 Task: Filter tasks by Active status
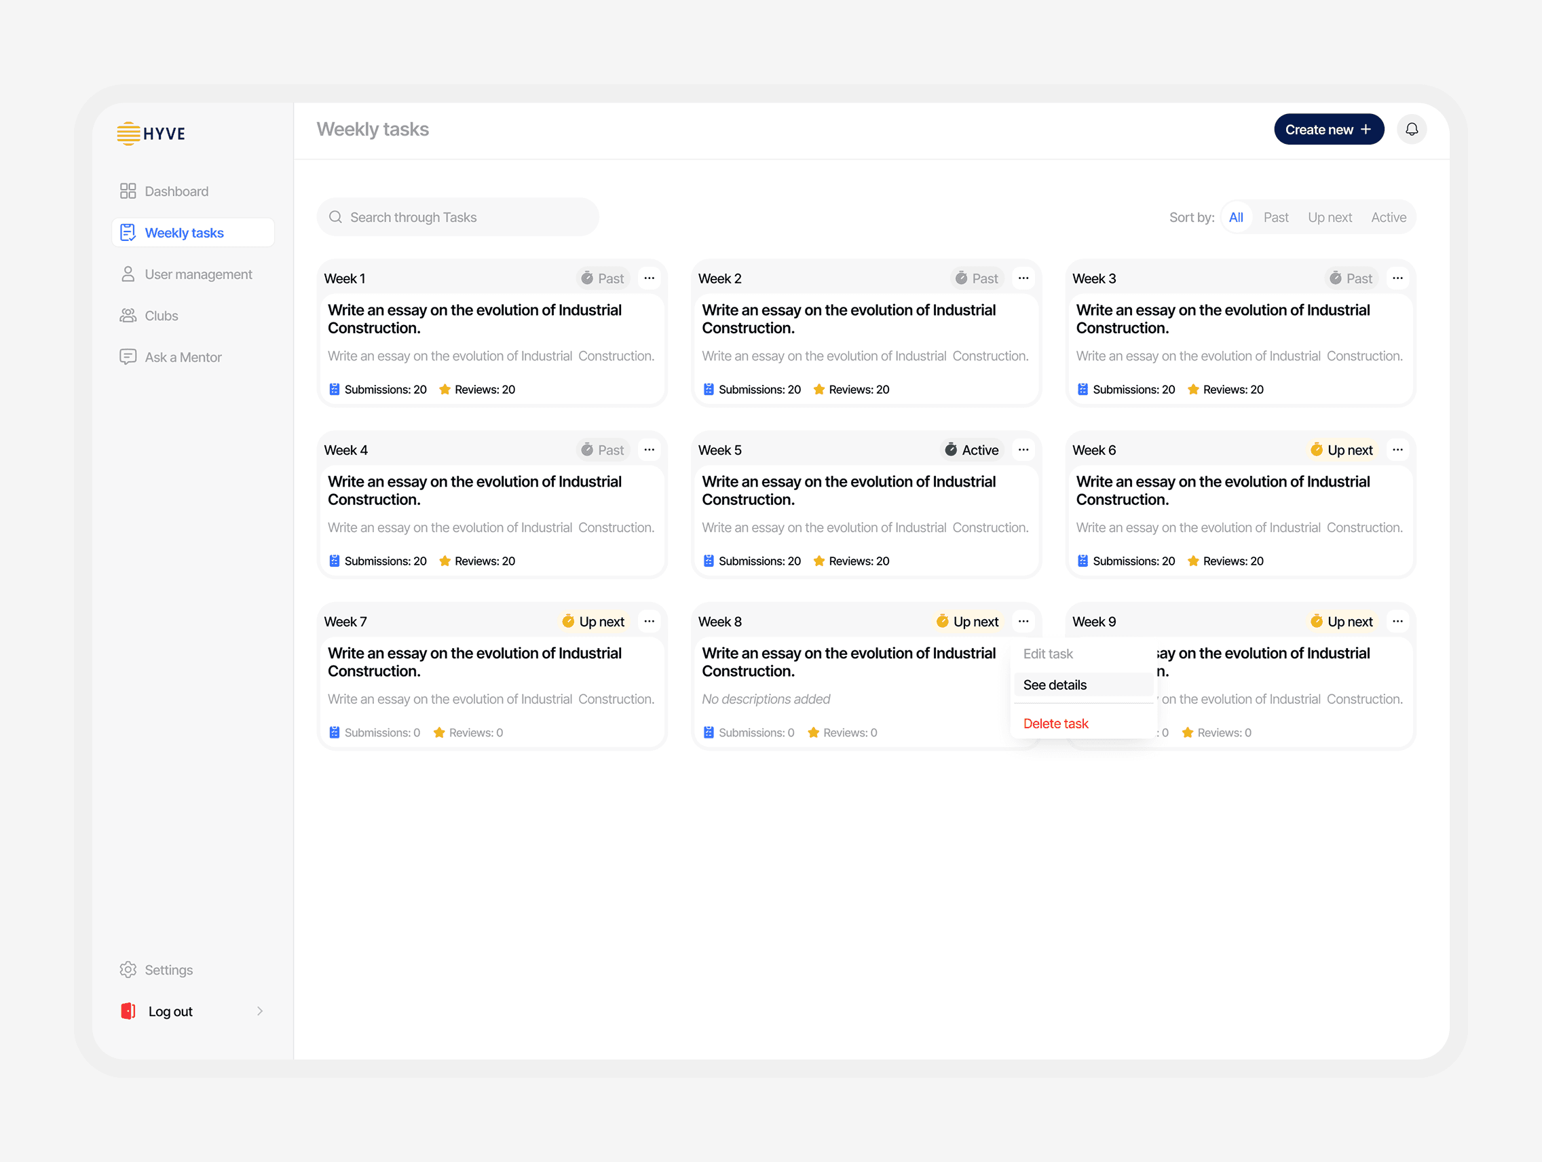[x=1388, y=217]
